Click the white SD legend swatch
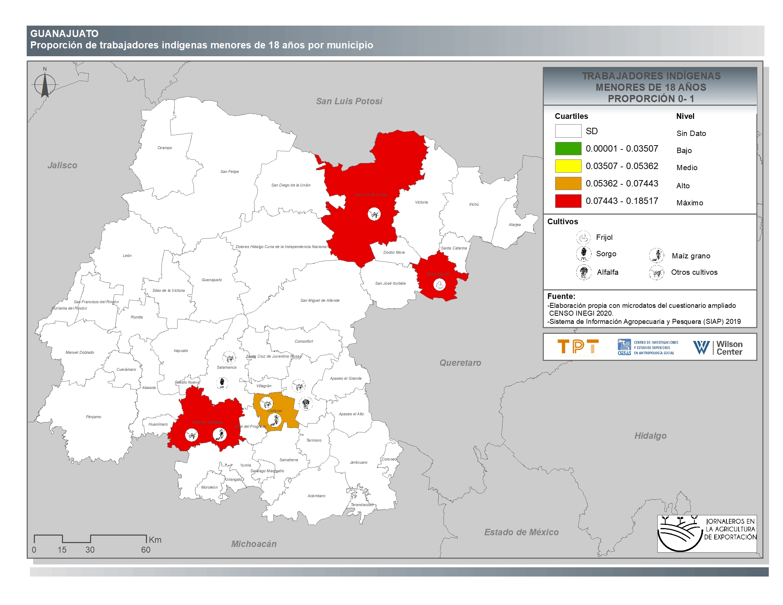The height and width of the screenshot is (605, 783). [568, 131]
